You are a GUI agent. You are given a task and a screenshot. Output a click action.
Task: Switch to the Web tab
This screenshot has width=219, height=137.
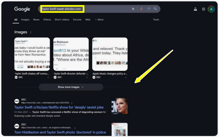pos(88,20)
